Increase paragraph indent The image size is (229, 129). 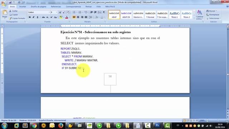pyautogui.click(x=95, y=12)
